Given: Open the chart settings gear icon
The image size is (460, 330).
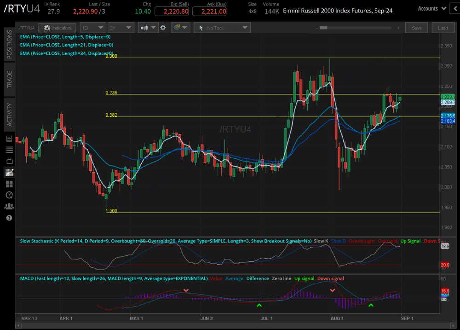Looking at the screenshot, I should (163, 28).
